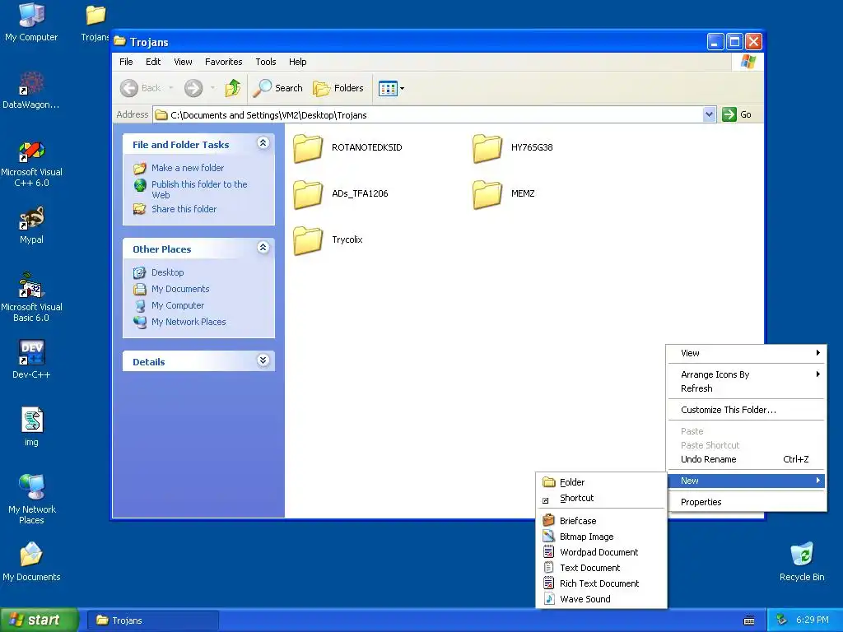843x632 pixels.
Task: Create a new Folder from New submenu
Action: pyautogui.click(x=602, y=482)
